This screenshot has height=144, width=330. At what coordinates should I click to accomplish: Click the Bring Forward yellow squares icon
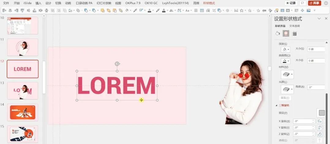[103, 10]
